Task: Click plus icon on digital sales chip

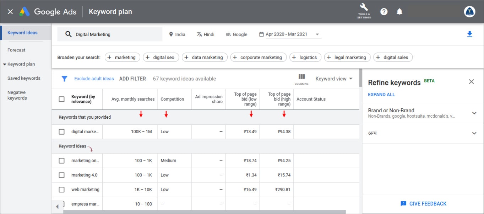Action: click(378, 57)
